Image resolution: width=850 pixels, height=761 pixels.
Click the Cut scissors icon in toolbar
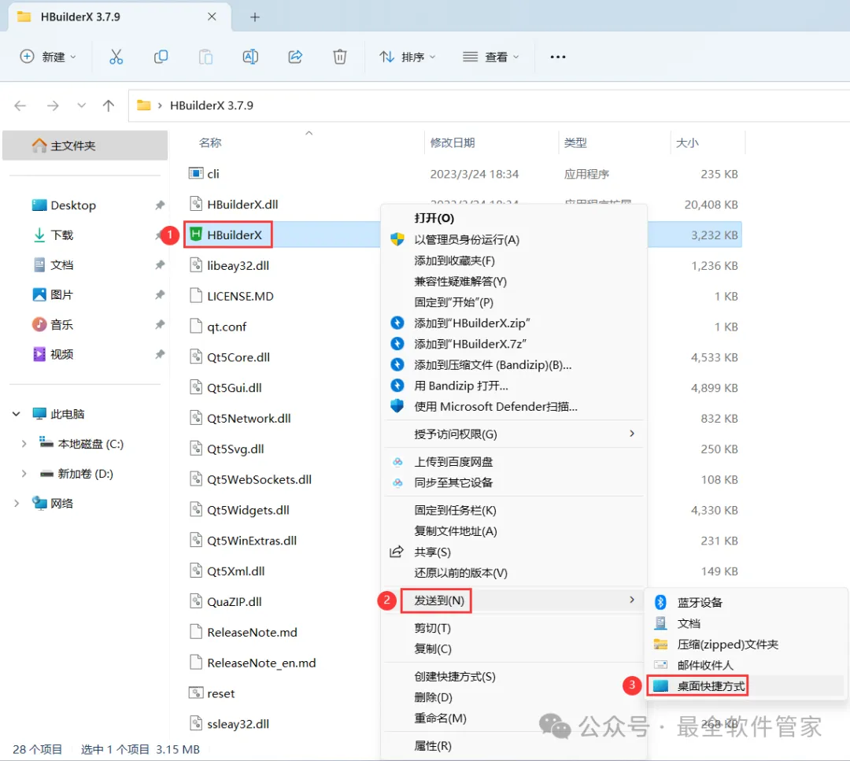pyautogui.click(x=116, y=57)
